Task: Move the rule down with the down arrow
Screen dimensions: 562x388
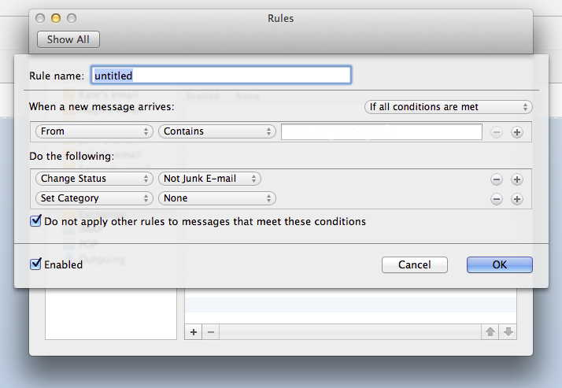Action: (x=508, y=332)
